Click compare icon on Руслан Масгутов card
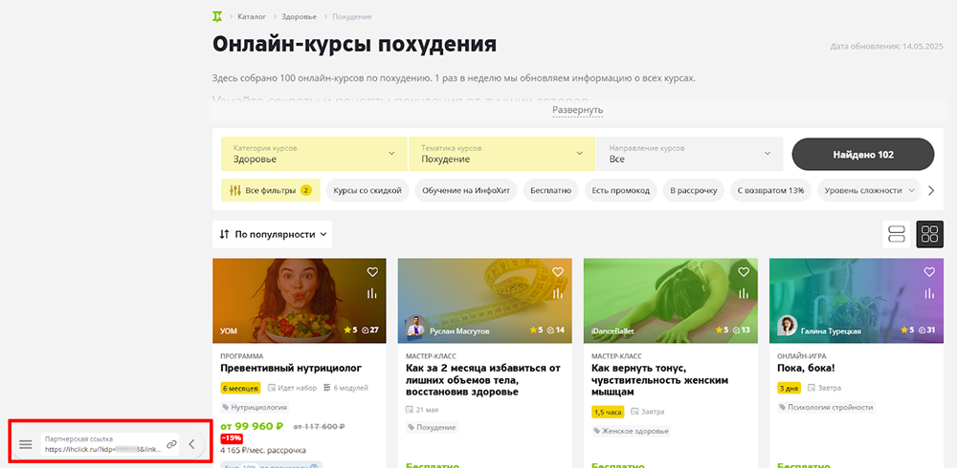The width and height of the screenshot is (957, 468). point(557,294)
